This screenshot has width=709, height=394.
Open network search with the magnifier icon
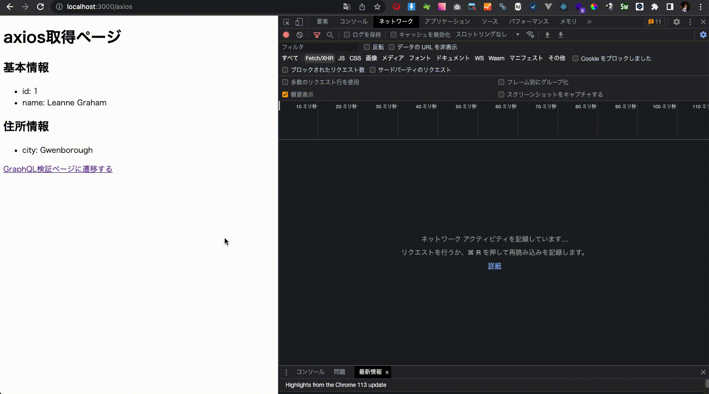[x=330, y=34]
